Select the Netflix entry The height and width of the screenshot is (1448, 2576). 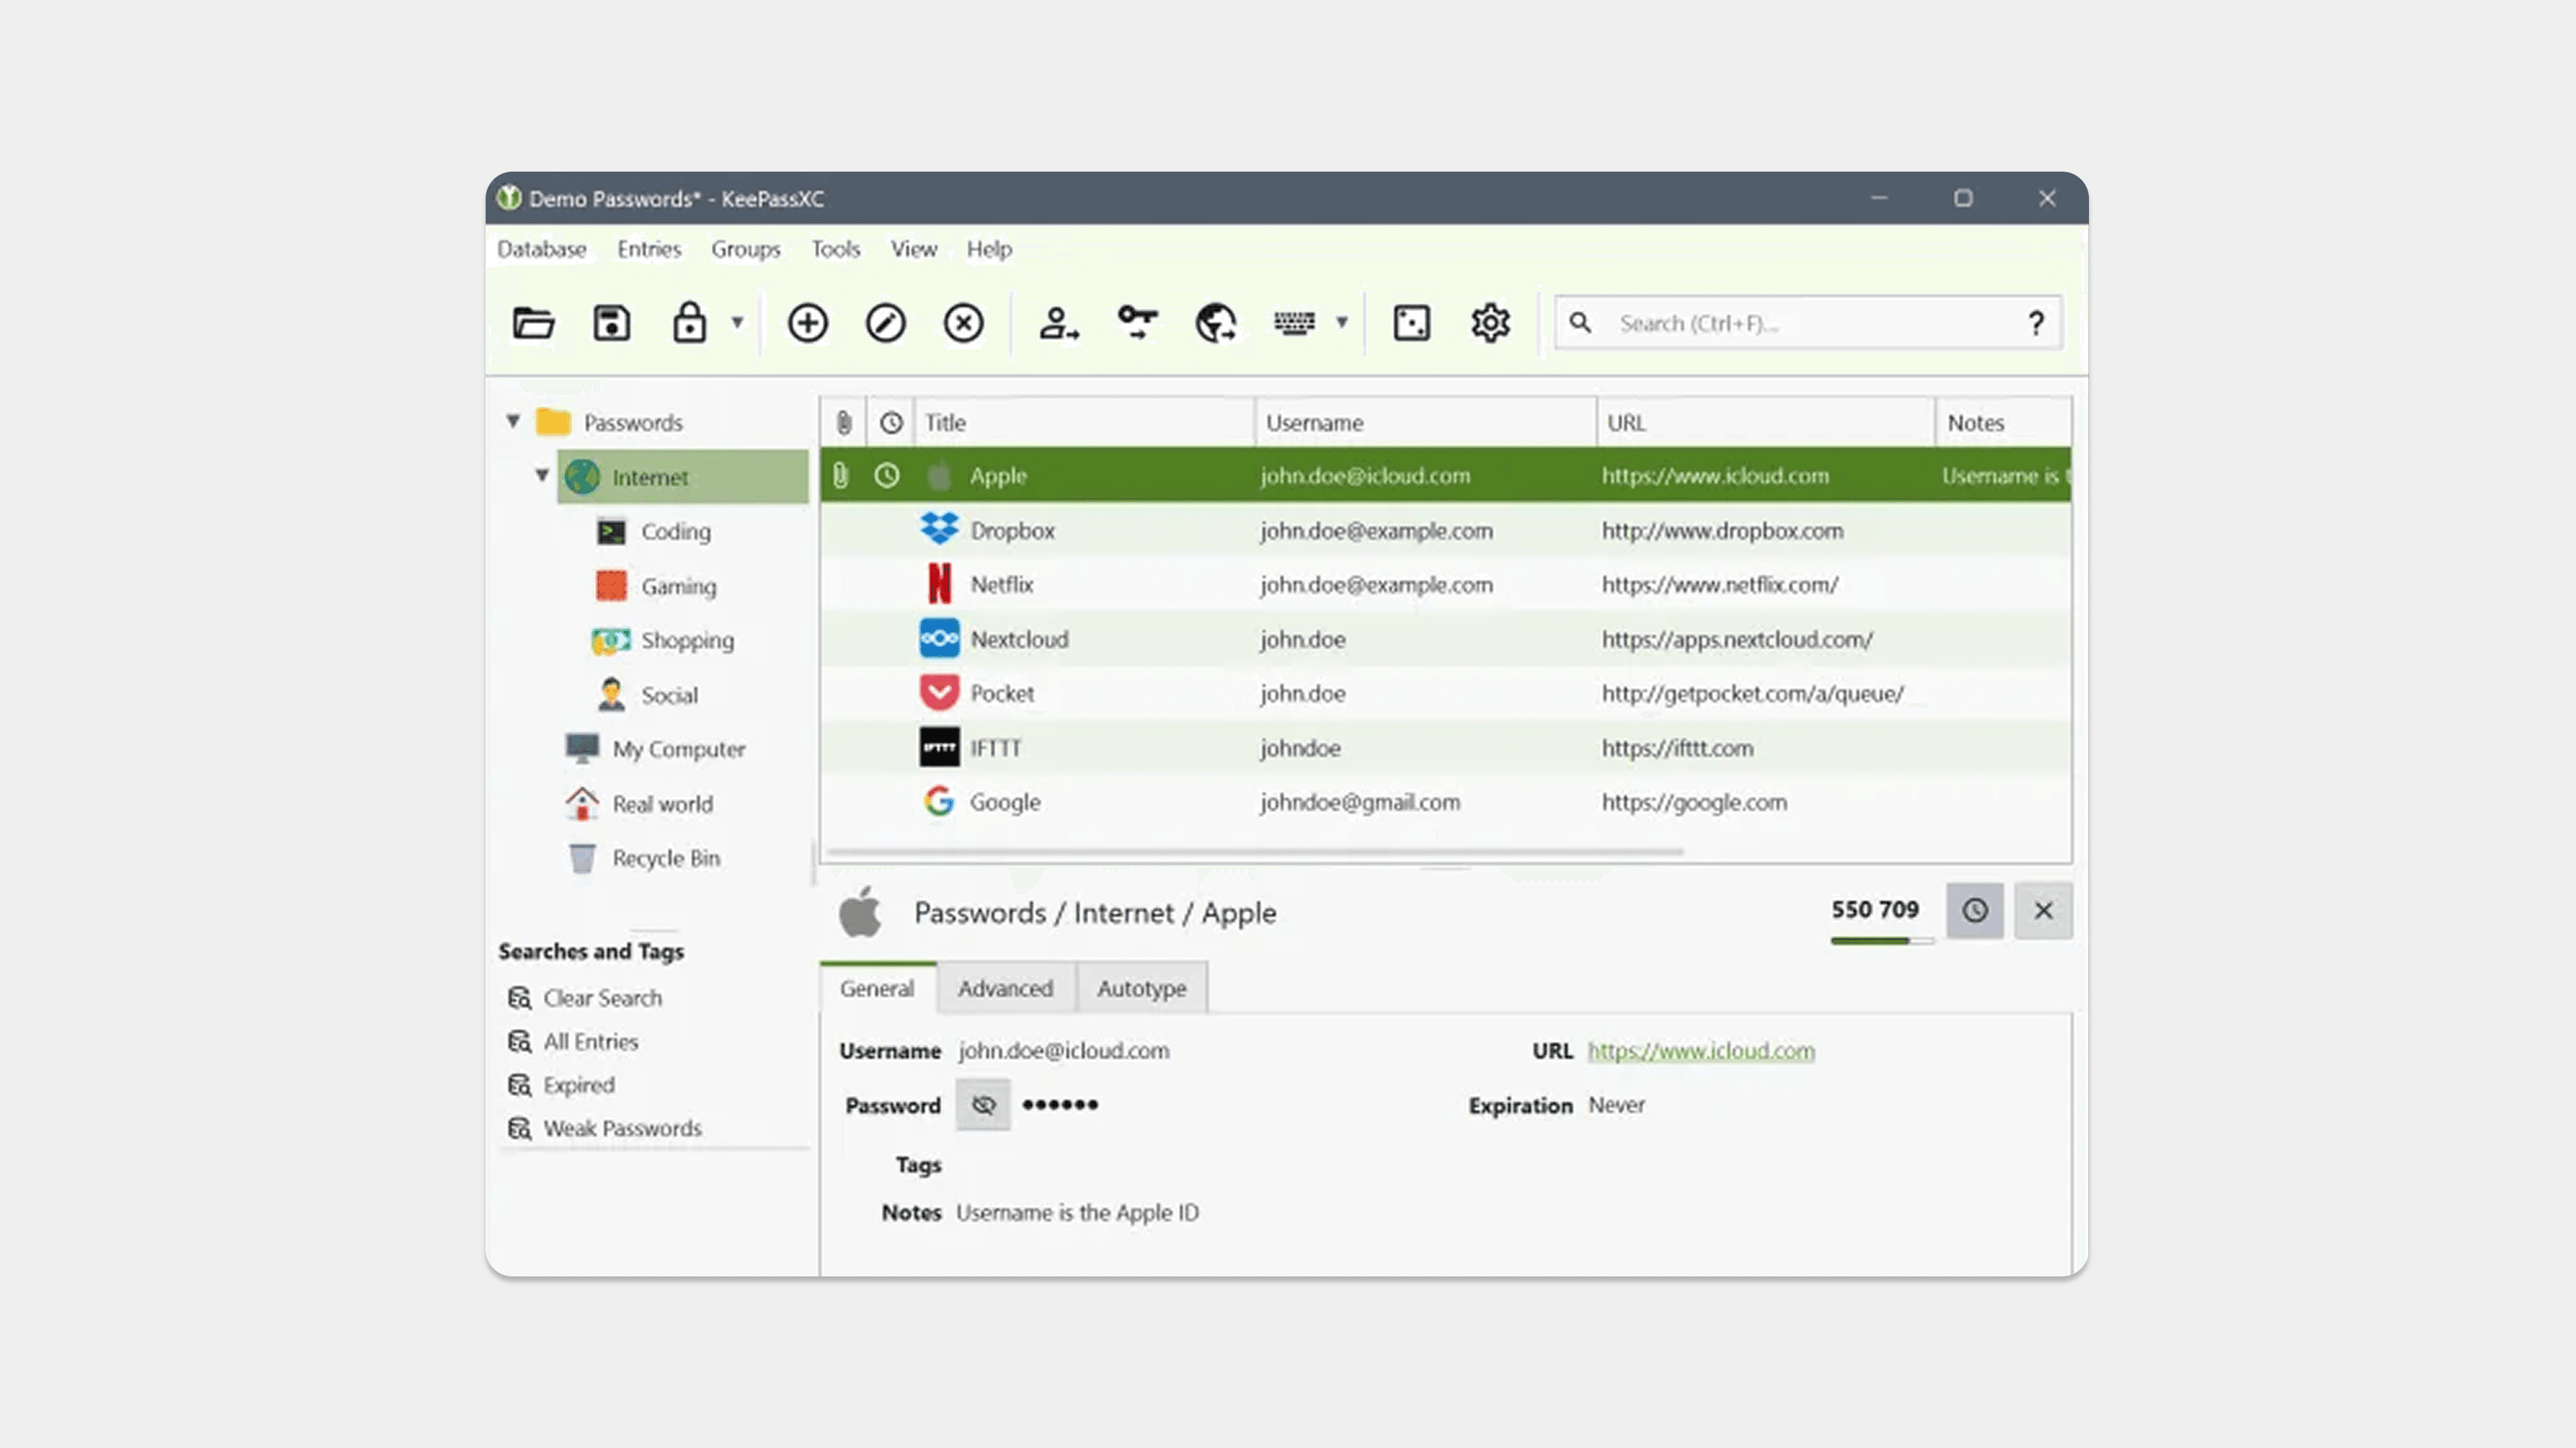click(x=1446, y=585)
